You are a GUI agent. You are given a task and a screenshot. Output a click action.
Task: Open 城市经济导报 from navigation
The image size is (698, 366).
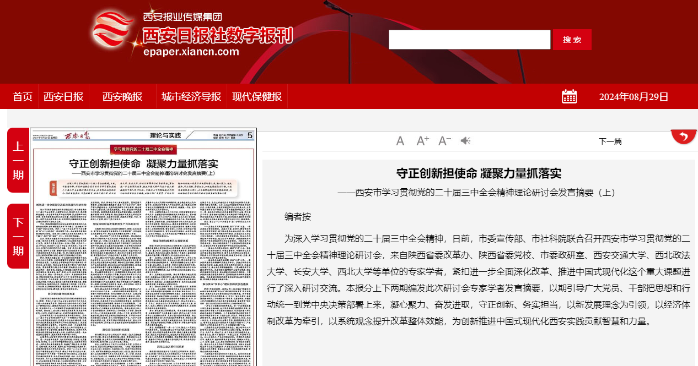click(191, 97)
